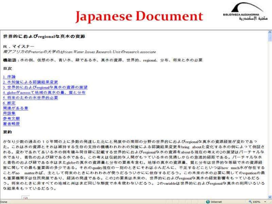Screen dimensions: 272x204
Task: Click the Internet zone globe icon
Action: tap(208, 202)
